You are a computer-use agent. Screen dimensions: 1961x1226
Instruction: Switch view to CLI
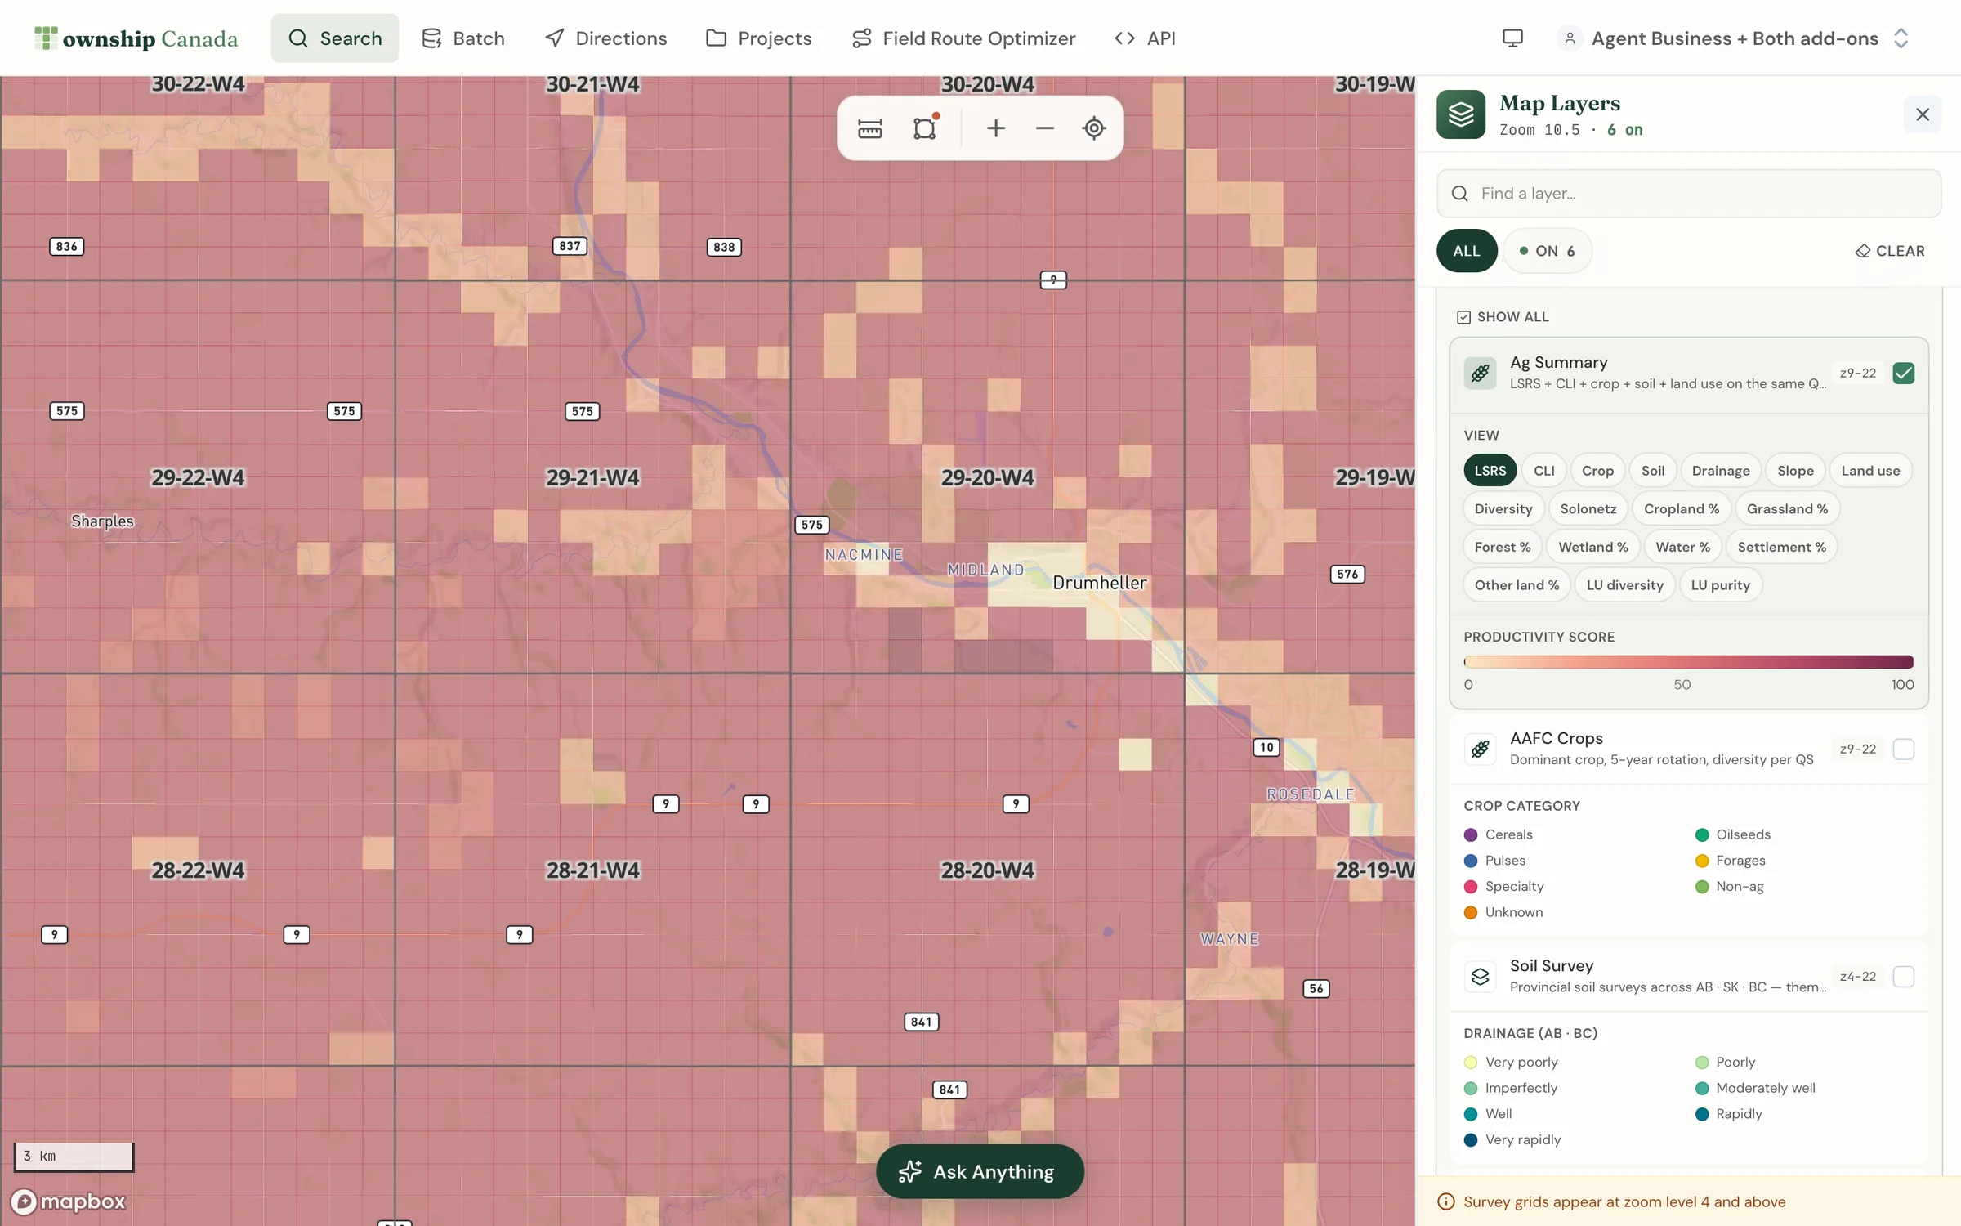tap(1543, 471)
